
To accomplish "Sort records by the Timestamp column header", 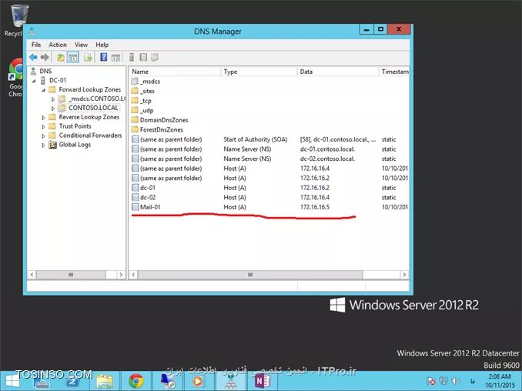I will coord(394,72).
